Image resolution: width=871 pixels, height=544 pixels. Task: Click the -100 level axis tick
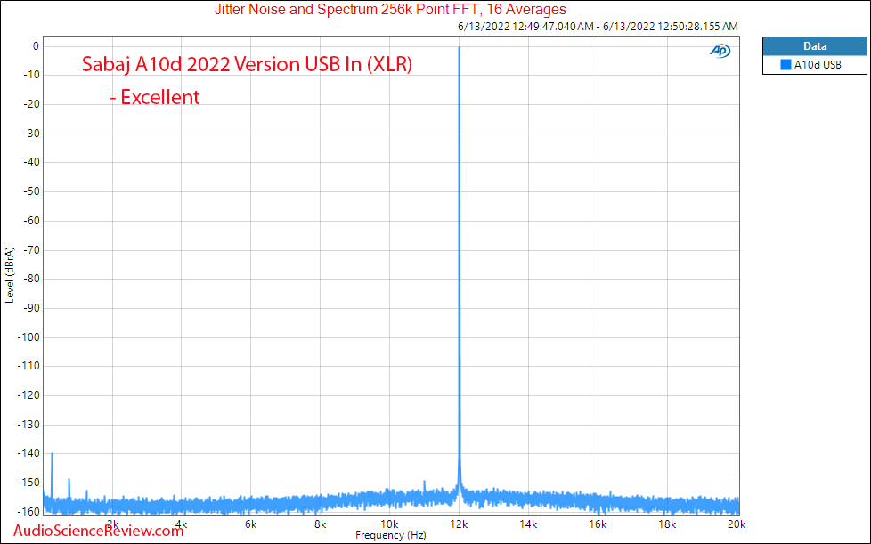click(28, 337)
